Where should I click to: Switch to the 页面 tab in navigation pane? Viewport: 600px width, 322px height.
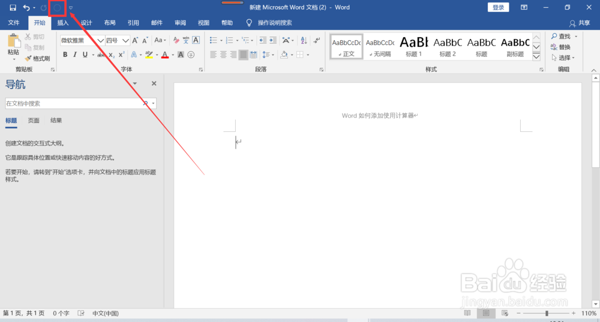(34, 121)
